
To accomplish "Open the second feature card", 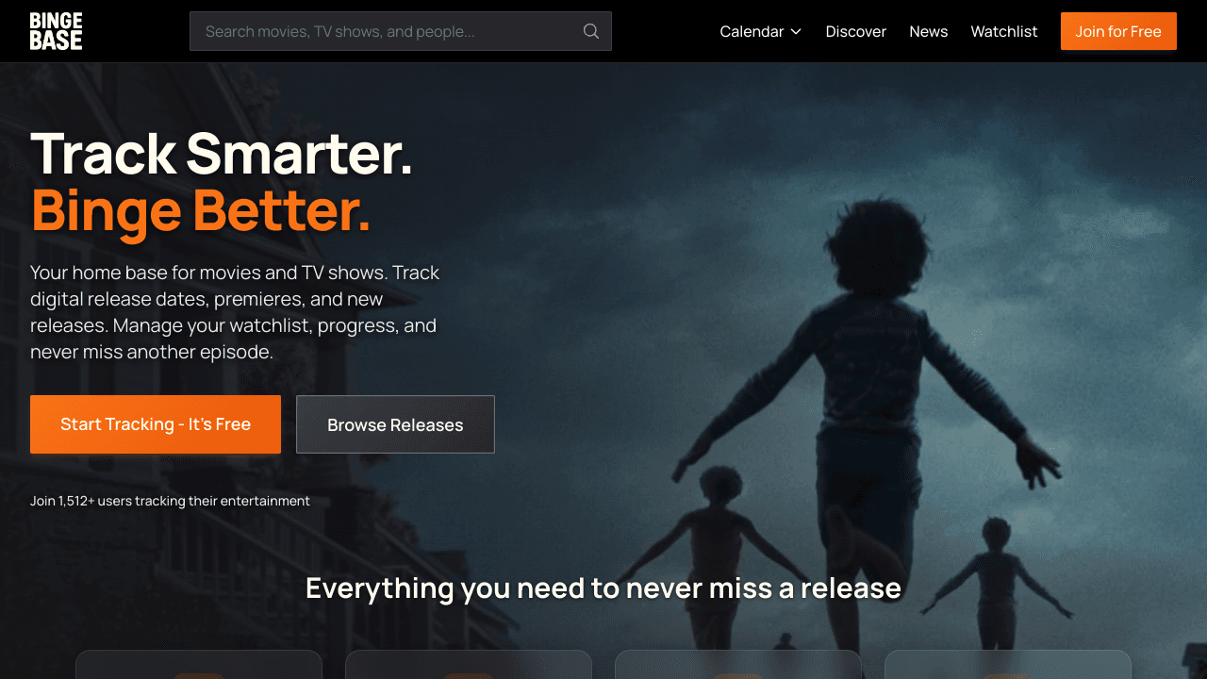I will point(469,665).
